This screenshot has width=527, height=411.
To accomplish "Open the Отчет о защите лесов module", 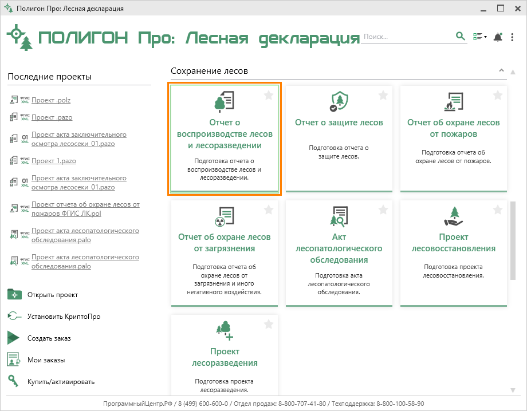I will pos(339,122).
